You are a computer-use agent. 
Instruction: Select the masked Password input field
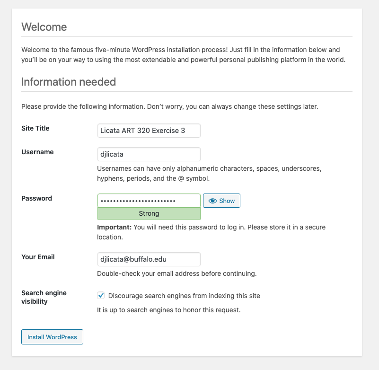(x=149, y=201)
